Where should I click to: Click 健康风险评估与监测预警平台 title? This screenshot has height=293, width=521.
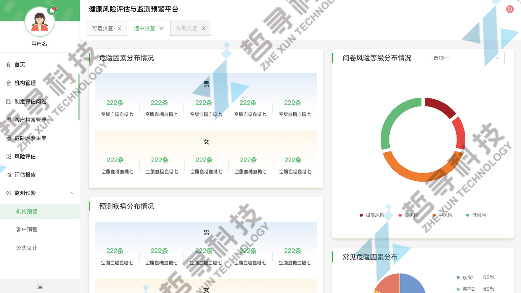click(133, 9)
